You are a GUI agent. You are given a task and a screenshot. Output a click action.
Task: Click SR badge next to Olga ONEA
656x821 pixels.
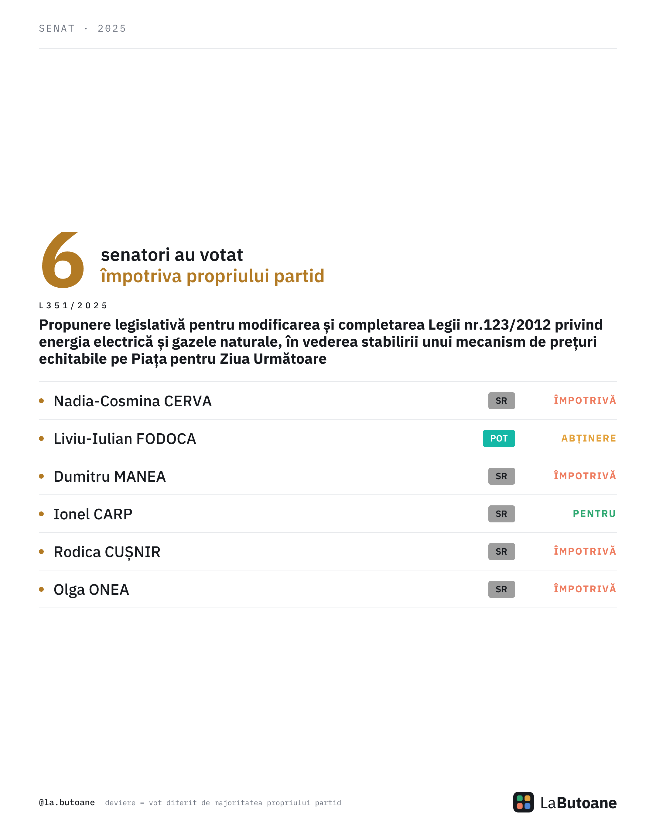pyautogui.click(x=501, y=589)
